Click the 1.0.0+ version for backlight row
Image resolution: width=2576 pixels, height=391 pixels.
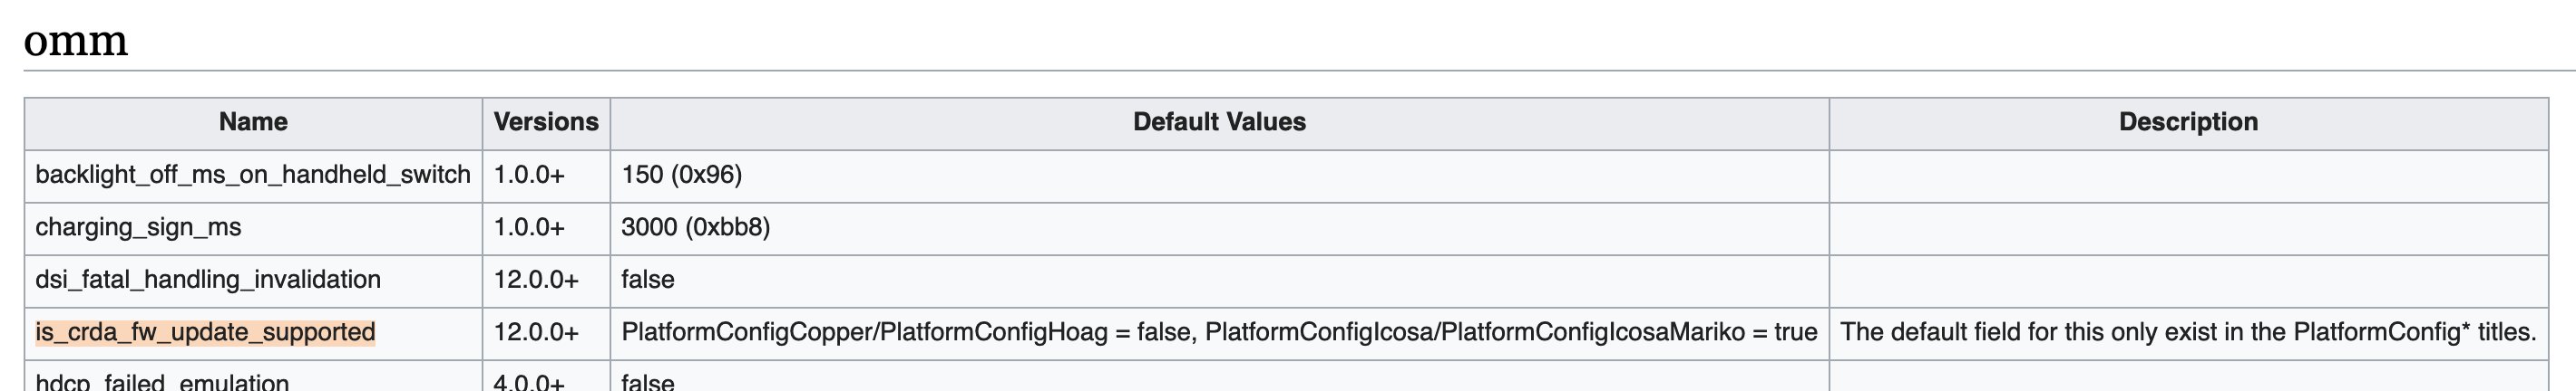(529, 176)
